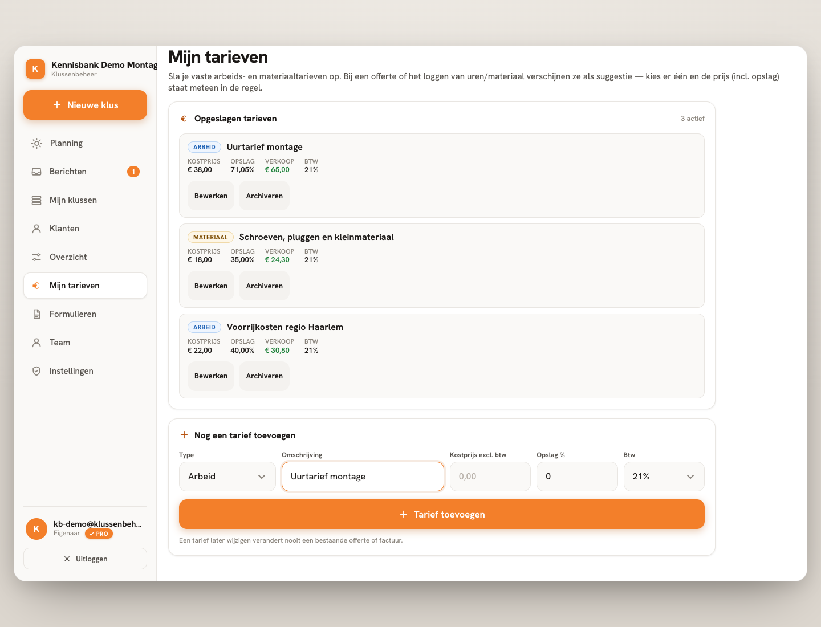Click the Planning sun icon

tap(36, 143)
